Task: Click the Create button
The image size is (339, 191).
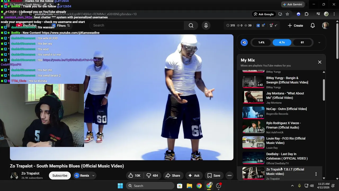Action: tap(295, 25)
